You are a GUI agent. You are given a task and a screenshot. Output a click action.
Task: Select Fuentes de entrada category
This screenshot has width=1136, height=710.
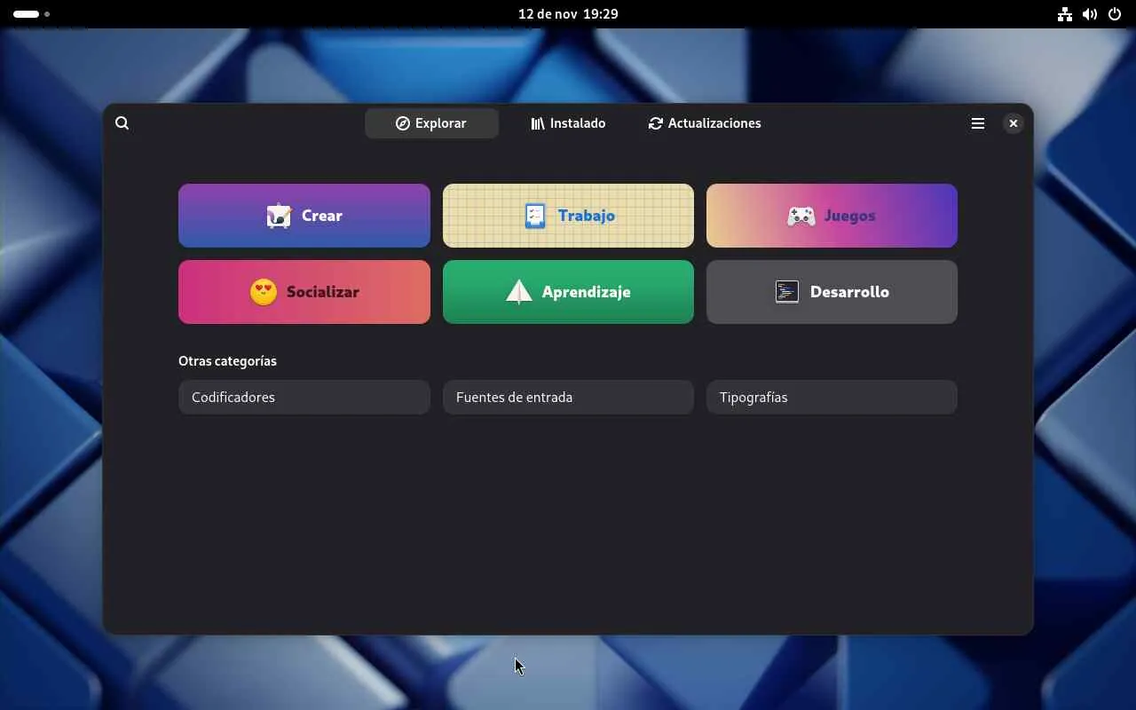click(x=568, y=397)
